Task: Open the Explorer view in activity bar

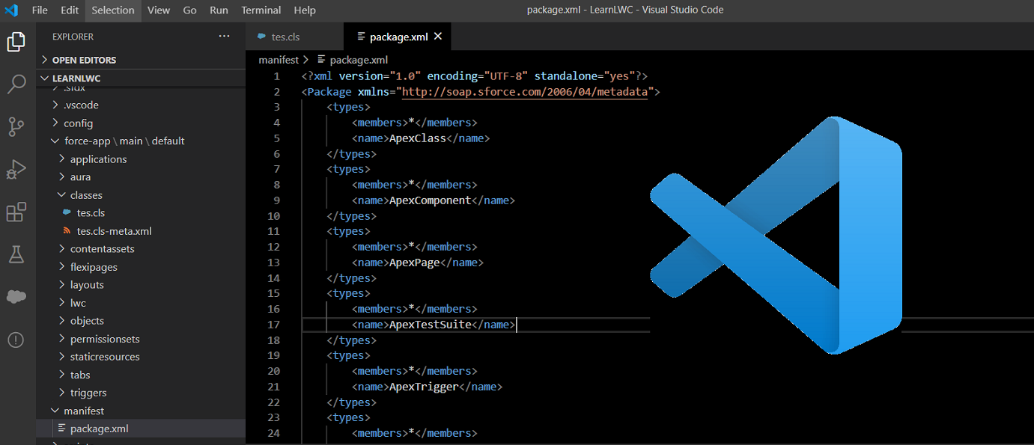Action: [x=16, y=42]
